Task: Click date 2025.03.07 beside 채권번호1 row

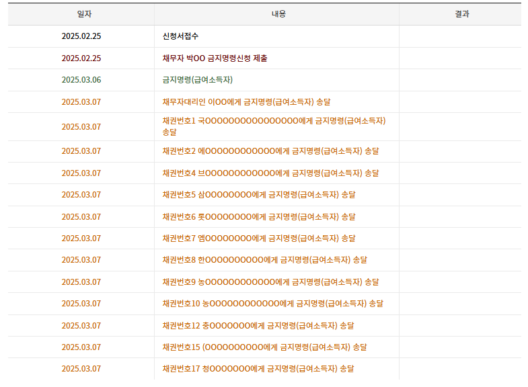Action: [81, 127]
